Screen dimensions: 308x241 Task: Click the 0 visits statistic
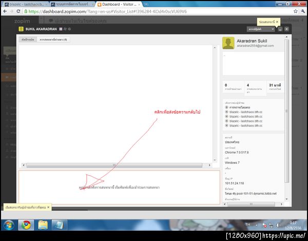tap(234, 87)
